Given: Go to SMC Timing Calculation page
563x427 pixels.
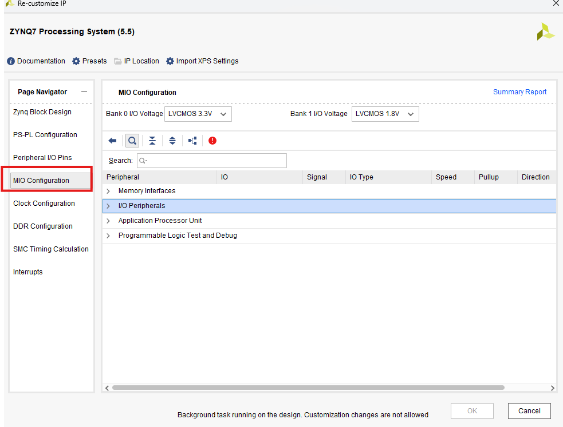Looking at the screenshot, I should tap(50, 249).
